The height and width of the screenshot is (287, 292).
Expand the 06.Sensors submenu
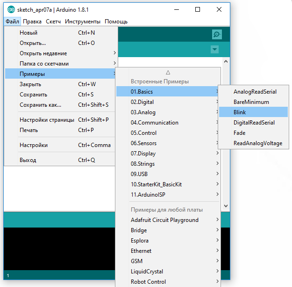click(168, 143)
